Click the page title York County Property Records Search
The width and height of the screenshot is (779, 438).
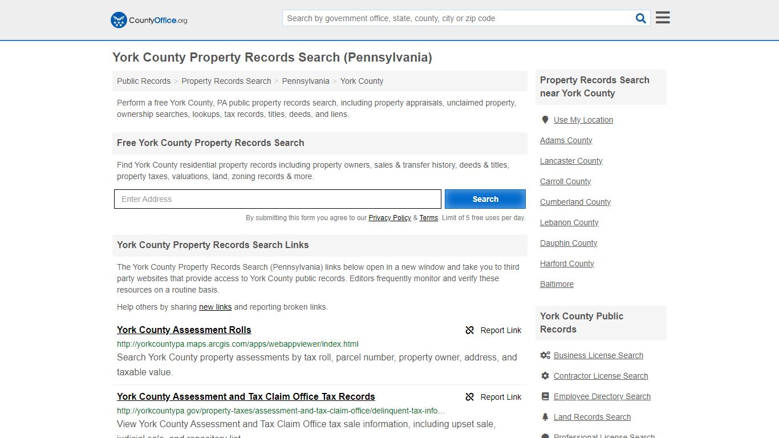click(x=272, y=57)
